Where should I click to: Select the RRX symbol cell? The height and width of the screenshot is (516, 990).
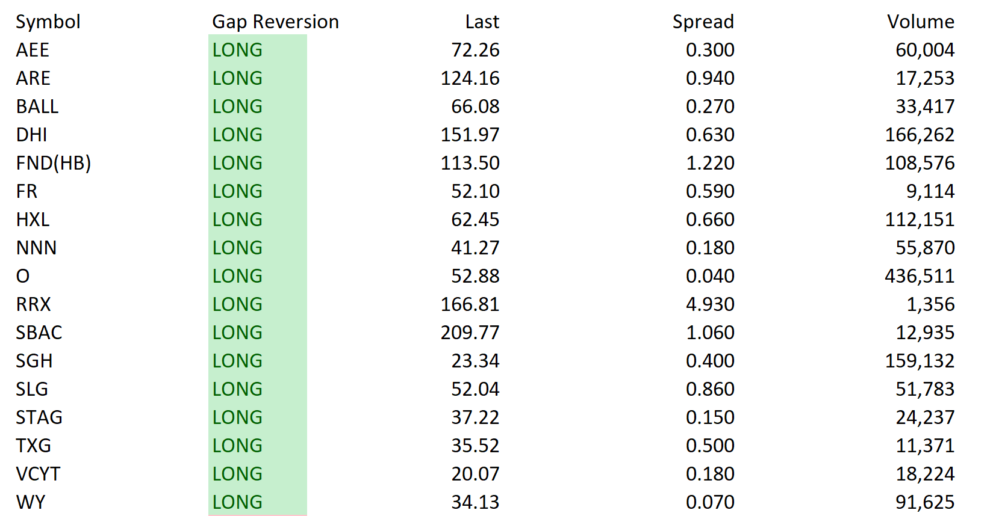coord(33,304)
